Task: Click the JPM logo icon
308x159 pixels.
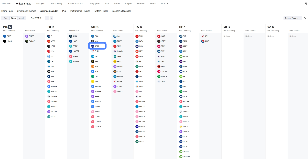Action: pyautogui.click(x=49, y=46)
